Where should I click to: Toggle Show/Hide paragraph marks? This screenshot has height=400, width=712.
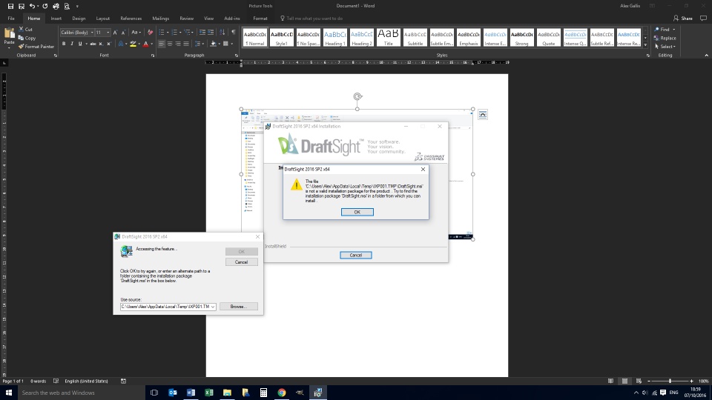[x=234, y=32]
